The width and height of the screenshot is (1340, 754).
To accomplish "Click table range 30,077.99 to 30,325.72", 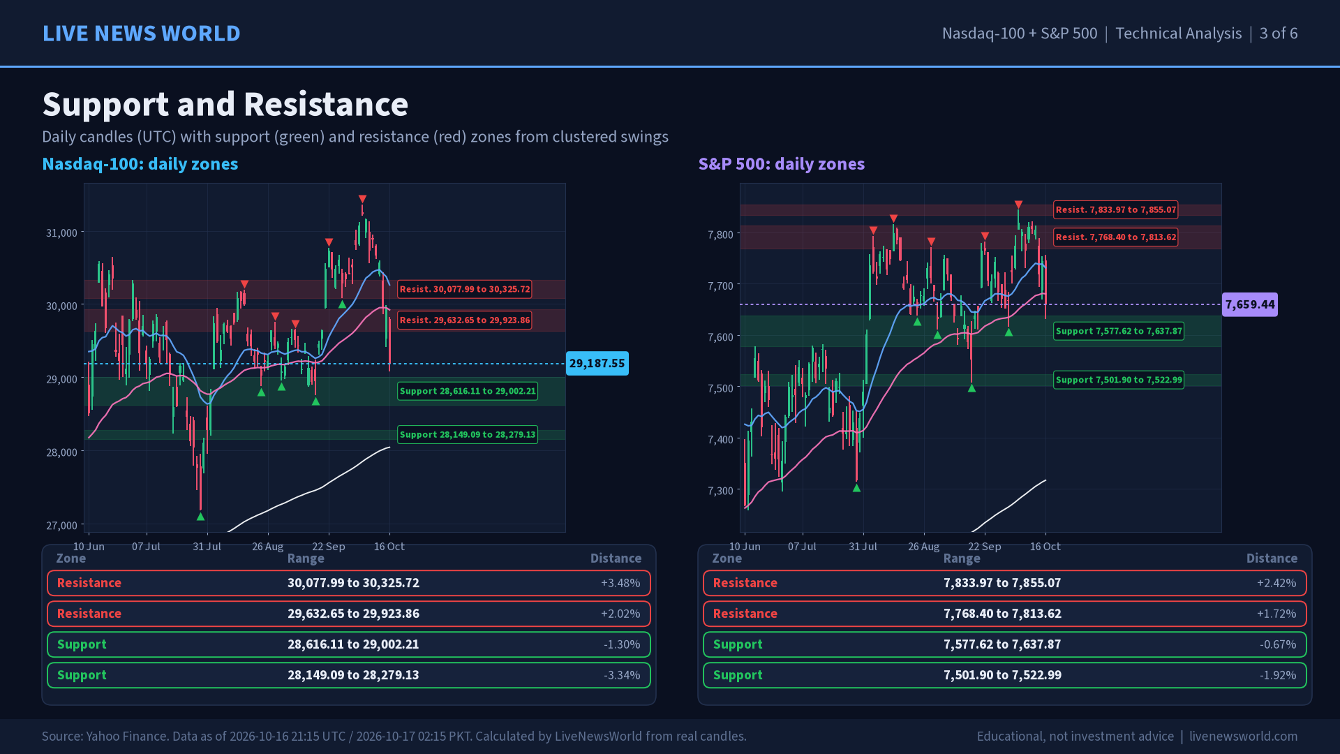I will pyautogui.click(x=353, y=583).
